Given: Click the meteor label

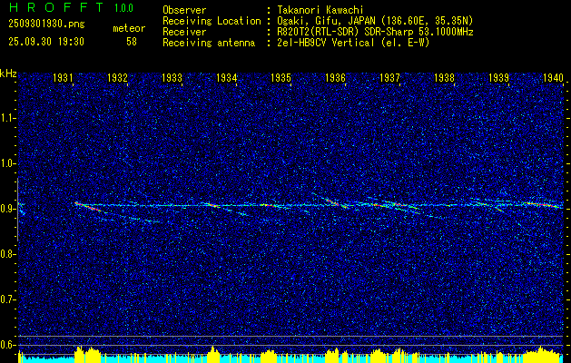Looking at the screenshot, I should coord(129,28).
